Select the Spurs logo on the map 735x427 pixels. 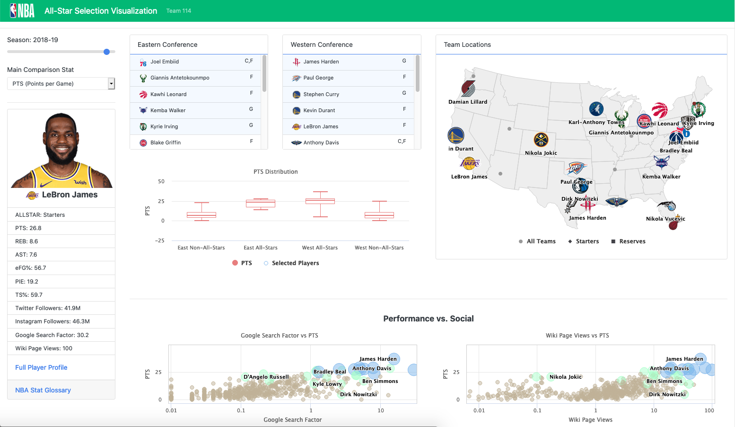click(570, 207)
